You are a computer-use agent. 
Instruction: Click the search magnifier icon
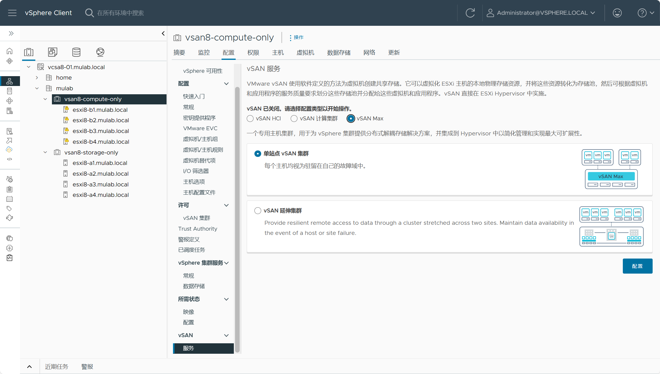pos(89,13)
